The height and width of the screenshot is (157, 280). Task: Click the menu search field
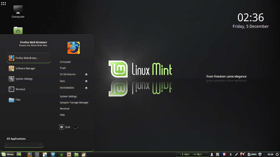coord(24,145)
